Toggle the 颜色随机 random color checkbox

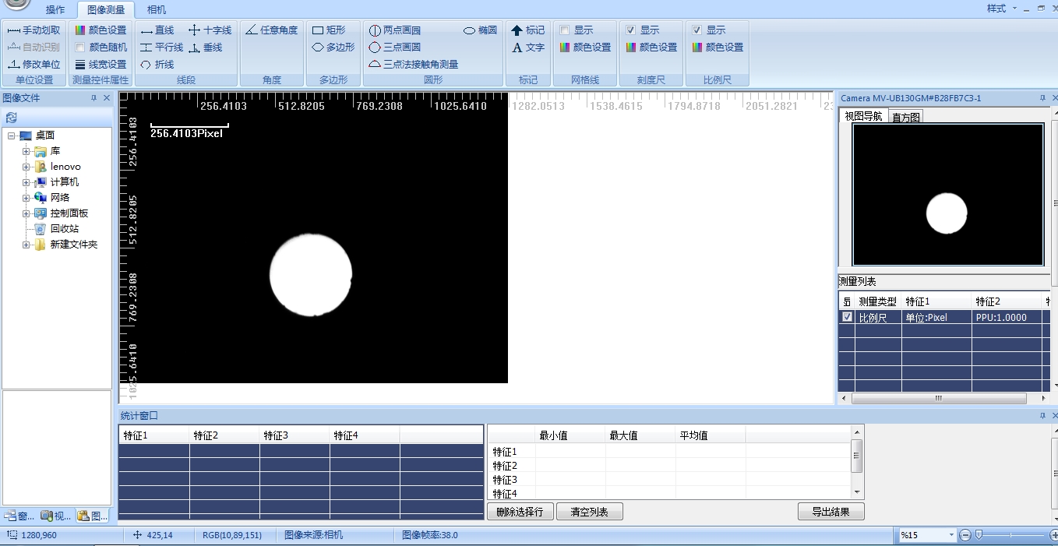pyautogui.click(x=80, y=48)
